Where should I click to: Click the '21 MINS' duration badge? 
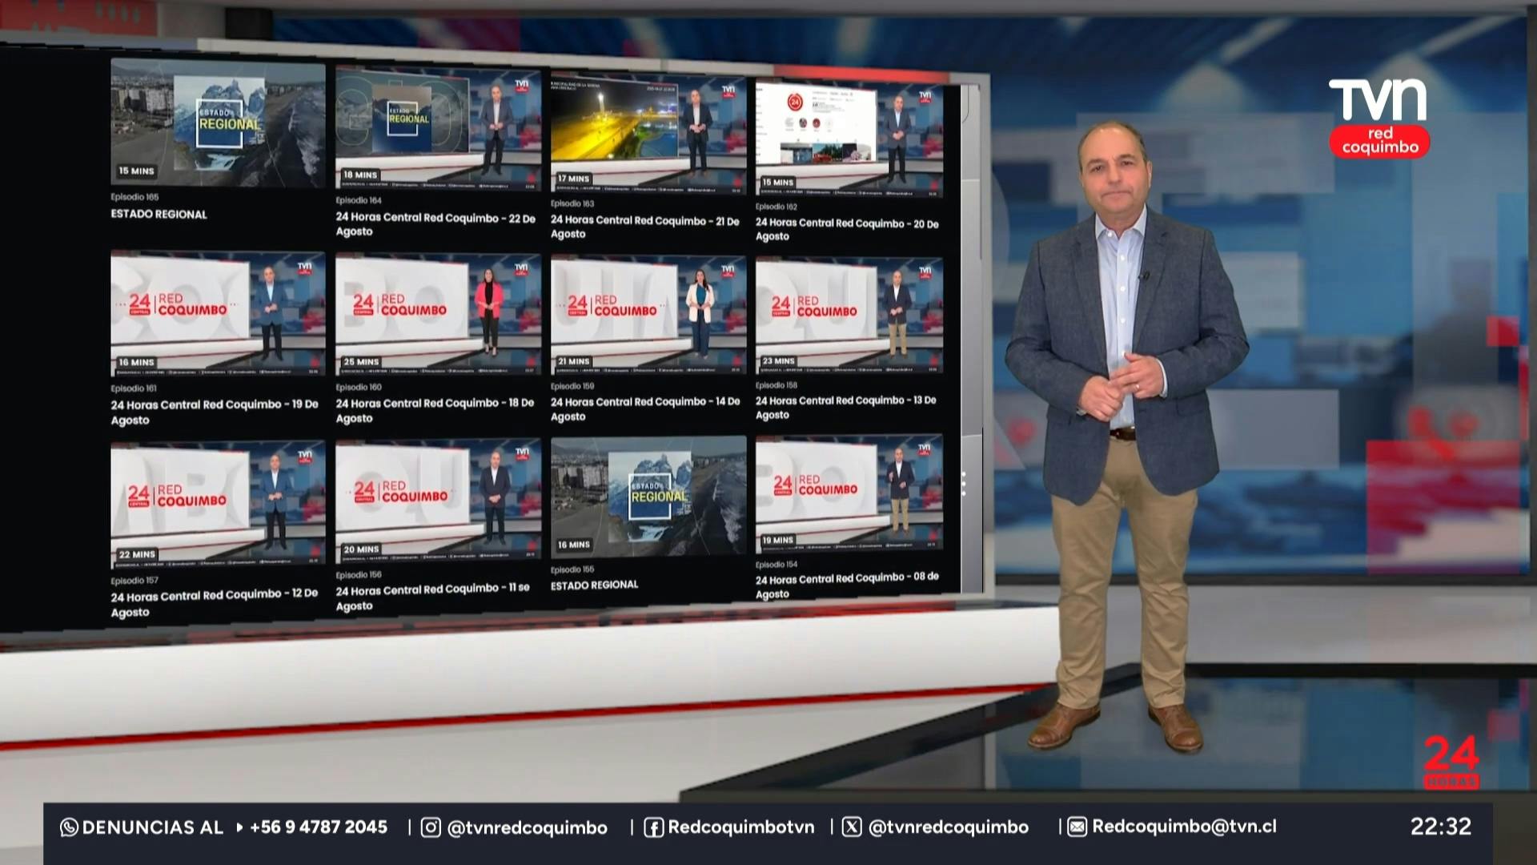574,361
